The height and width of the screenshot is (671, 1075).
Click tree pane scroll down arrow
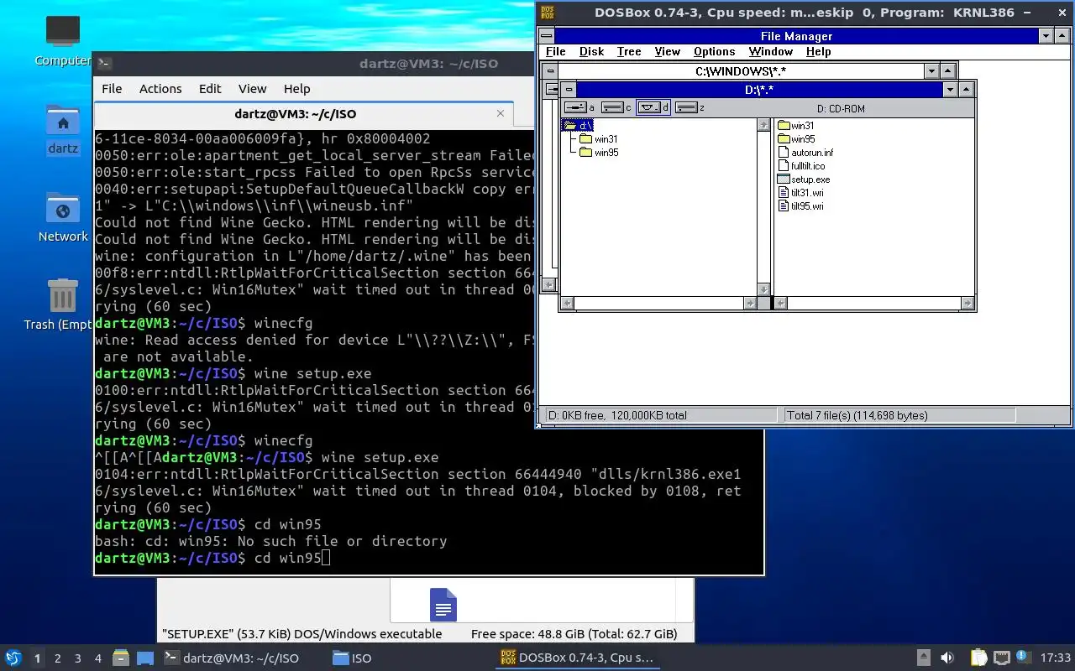tap(763, 289)
